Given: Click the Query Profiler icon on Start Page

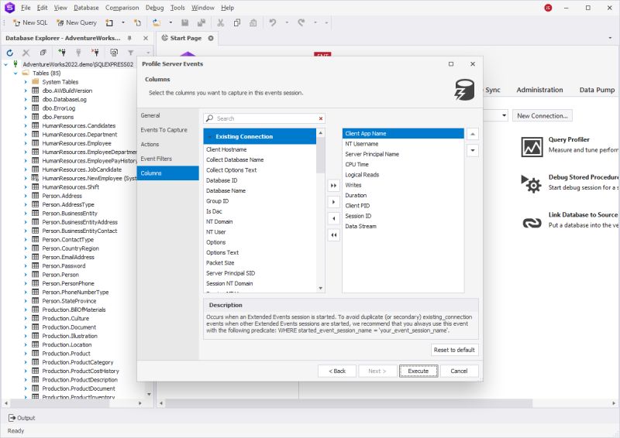Looking at the screenshot, I should coord(532,146).
